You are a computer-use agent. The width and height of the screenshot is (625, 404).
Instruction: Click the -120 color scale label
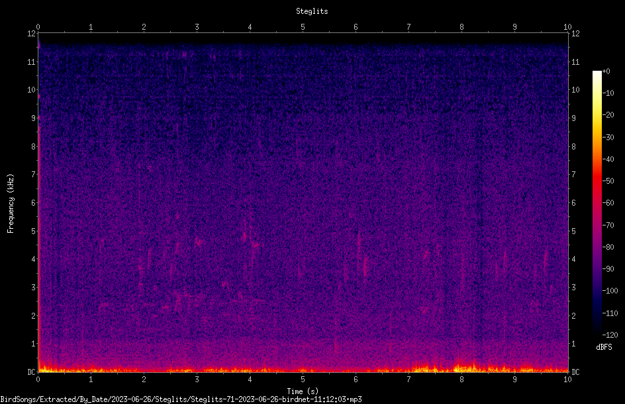(610, 335)
